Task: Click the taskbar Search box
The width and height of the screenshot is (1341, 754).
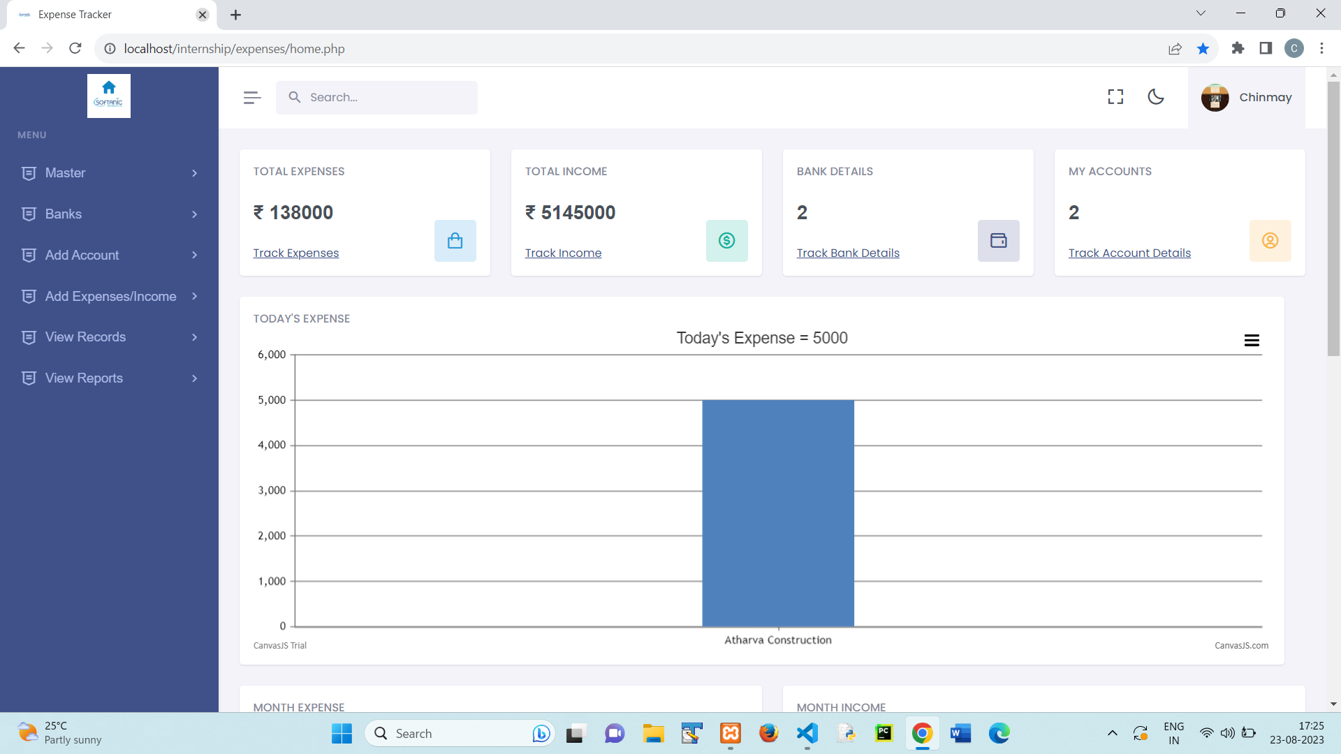Action: point(460,733)
